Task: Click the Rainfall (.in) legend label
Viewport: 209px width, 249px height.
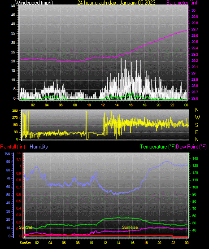Action: coord(13,147)
